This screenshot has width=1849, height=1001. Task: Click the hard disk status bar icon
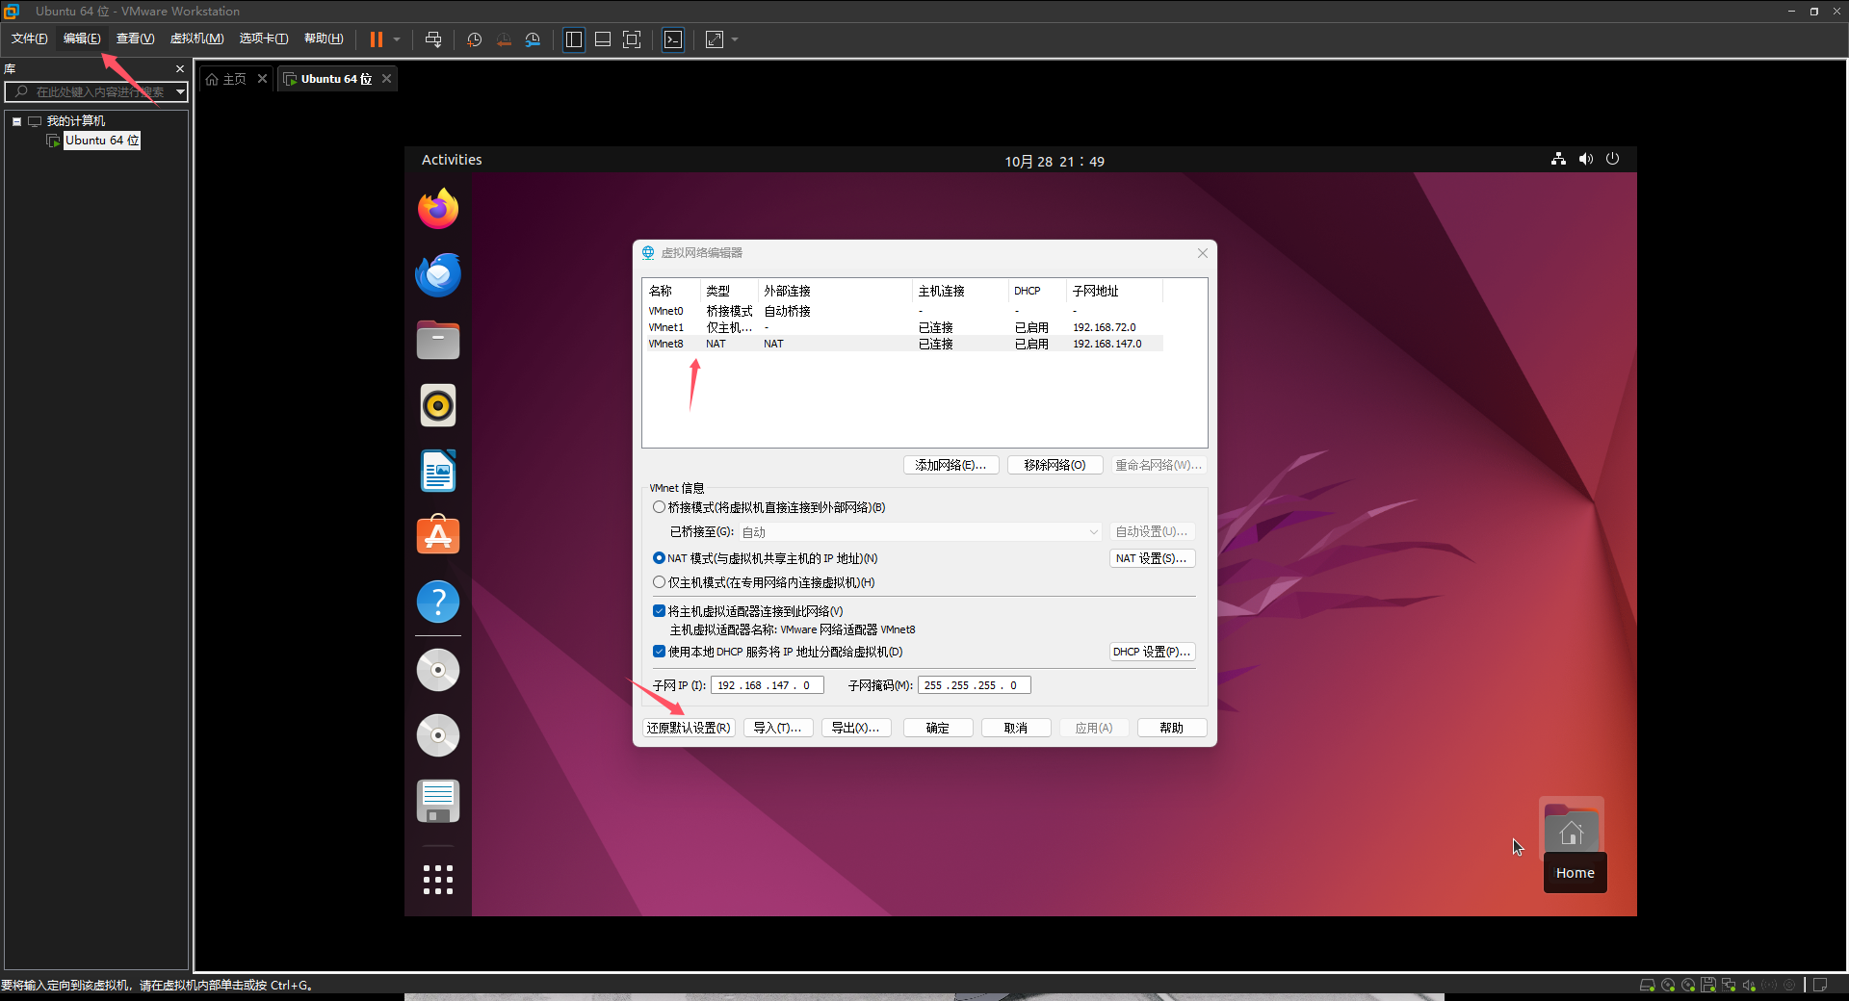click(x=1647, y=985)
